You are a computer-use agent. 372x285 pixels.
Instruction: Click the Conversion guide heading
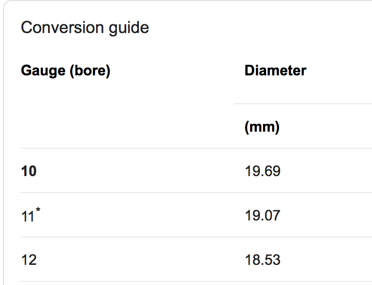[85, 27]
